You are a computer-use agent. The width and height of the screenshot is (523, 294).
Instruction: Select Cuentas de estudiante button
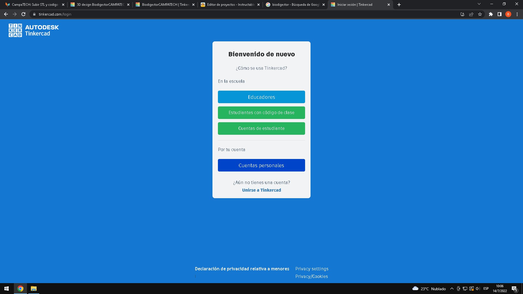click(261, 128)
